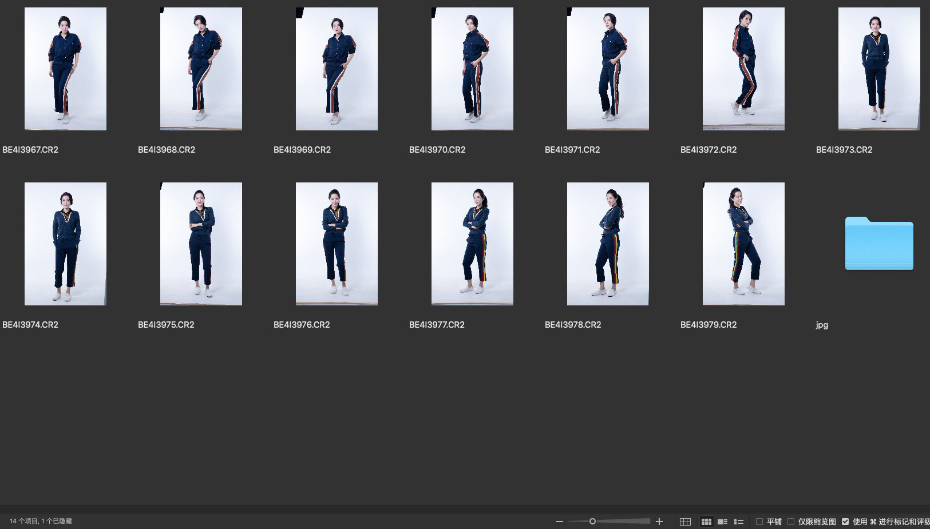Enable the 平铺 (tile) checkbox

coord(759,522)
